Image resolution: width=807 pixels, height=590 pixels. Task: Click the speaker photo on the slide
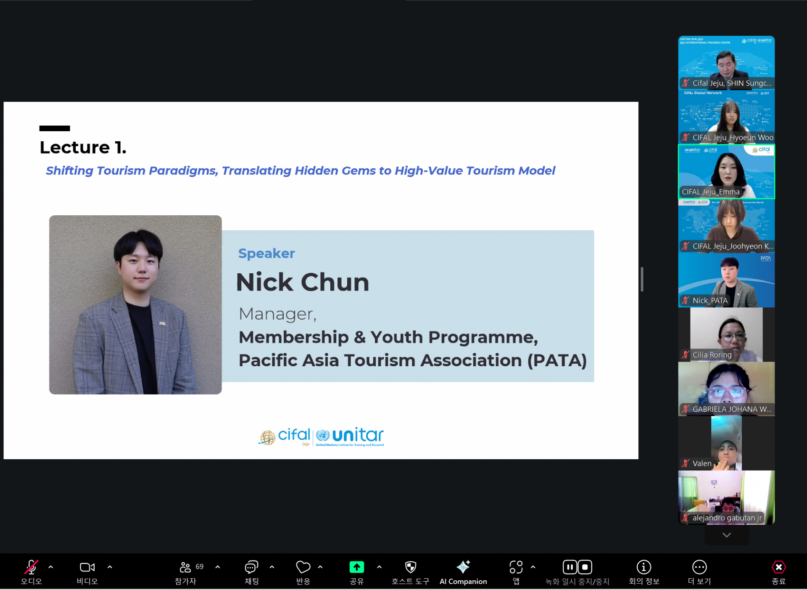pos(135,305)
